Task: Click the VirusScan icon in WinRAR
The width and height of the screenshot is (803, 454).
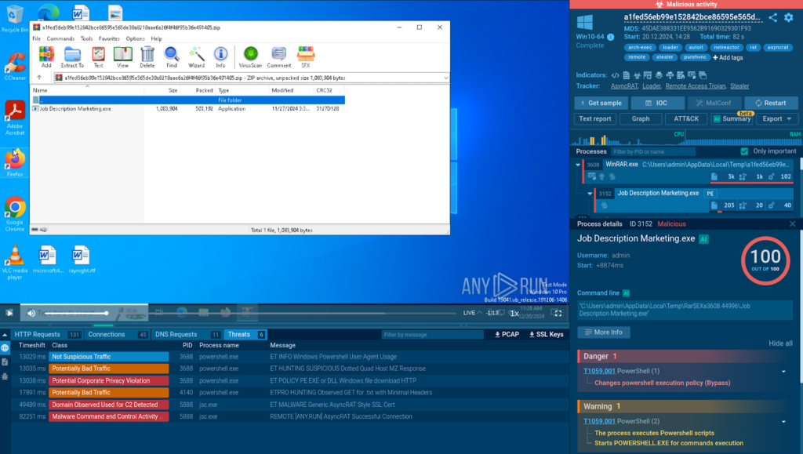Action: (x=250, y=56)
